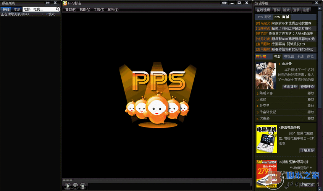Close the 频道列表 channel list panel
The width and height of the screenshot is (323, 191).
pyautogui.click(x=56, y=3)
